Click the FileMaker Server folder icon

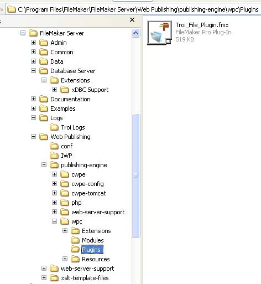pos(33,33)
